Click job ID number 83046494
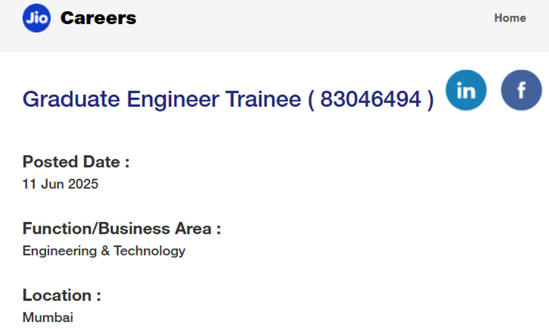This screenshot has width=549, height=329. [371, 99]
